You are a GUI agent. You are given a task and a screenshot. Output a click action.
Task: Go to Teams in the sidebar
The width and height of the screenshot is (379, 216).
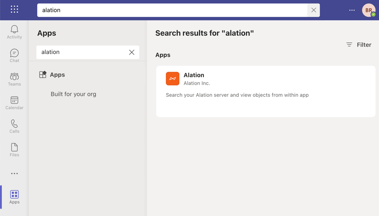pyautogui.click(x=14, y=79)
